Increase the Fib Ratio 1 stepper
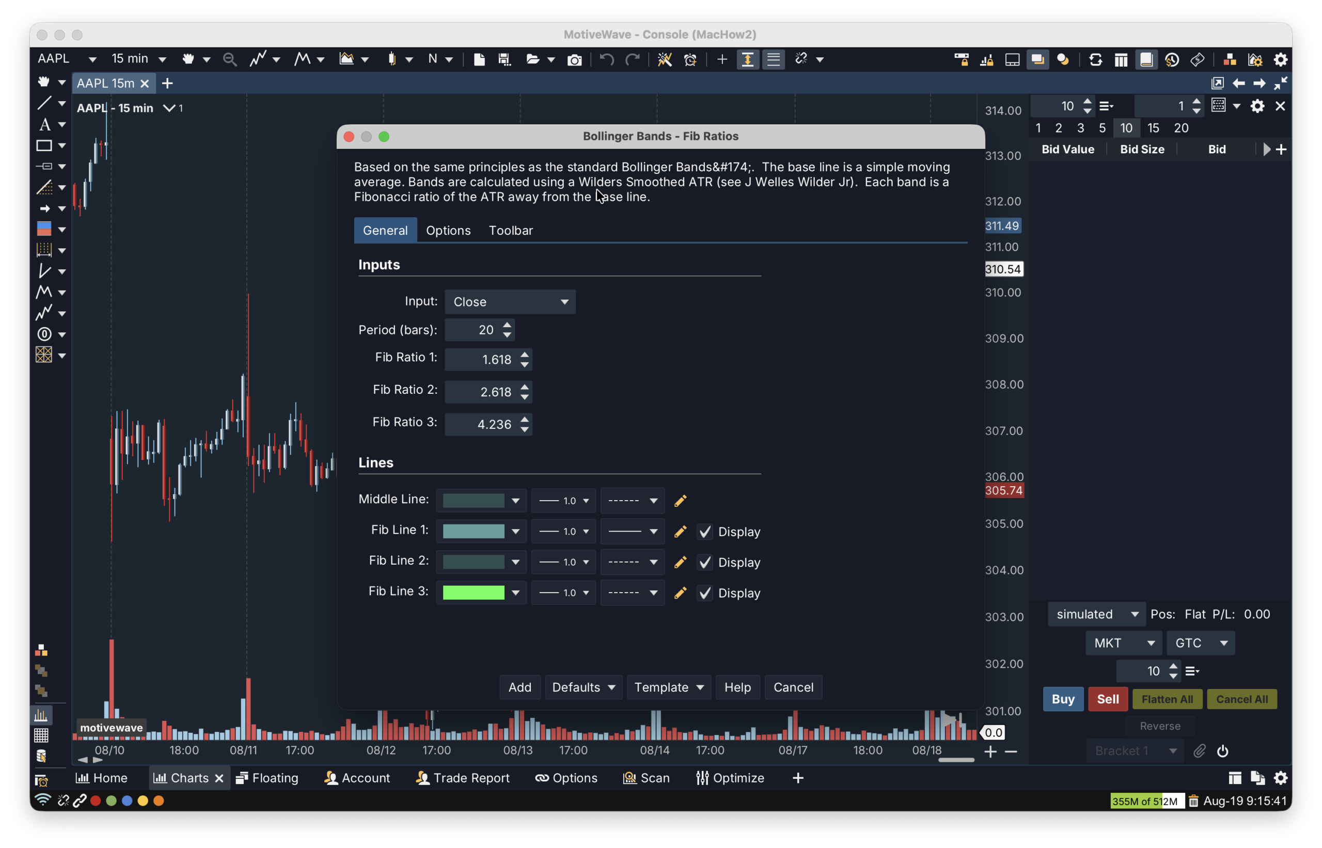Screen dimensions: 1322x848 pos(524,355)
